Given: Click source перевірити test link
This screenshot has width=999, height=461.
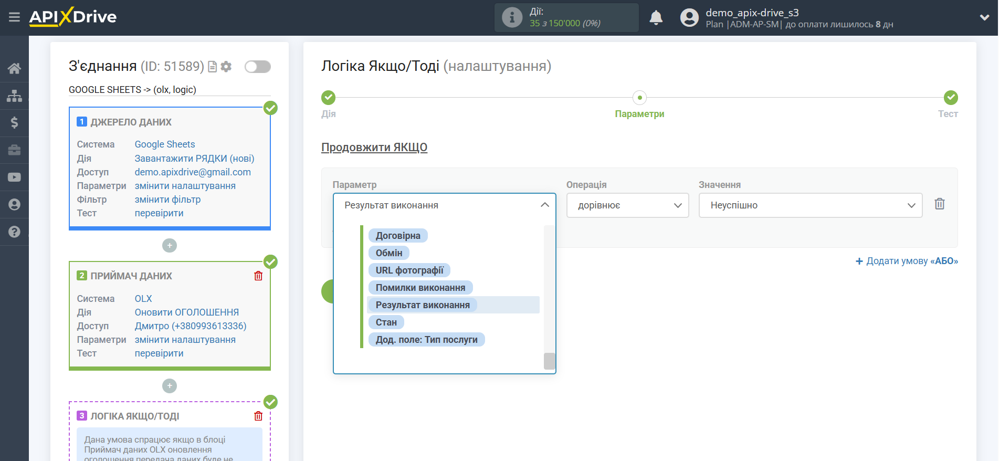Looking at the screenshot, I should (159, 213).
